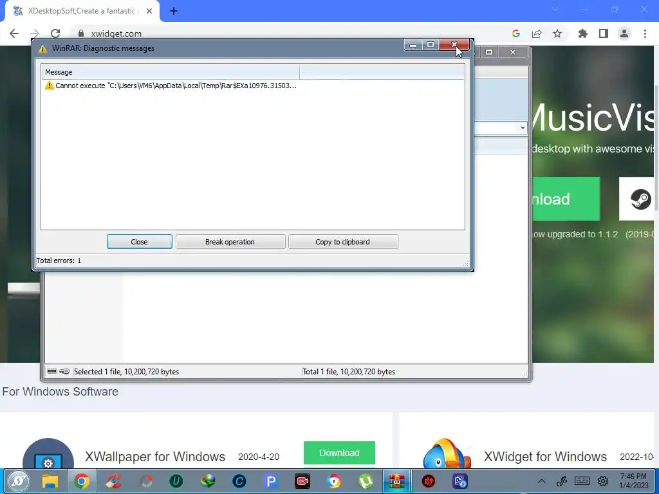Go back in Chrome browser
The width and height of the screenshot is (659, 494).
coord(14,33)
